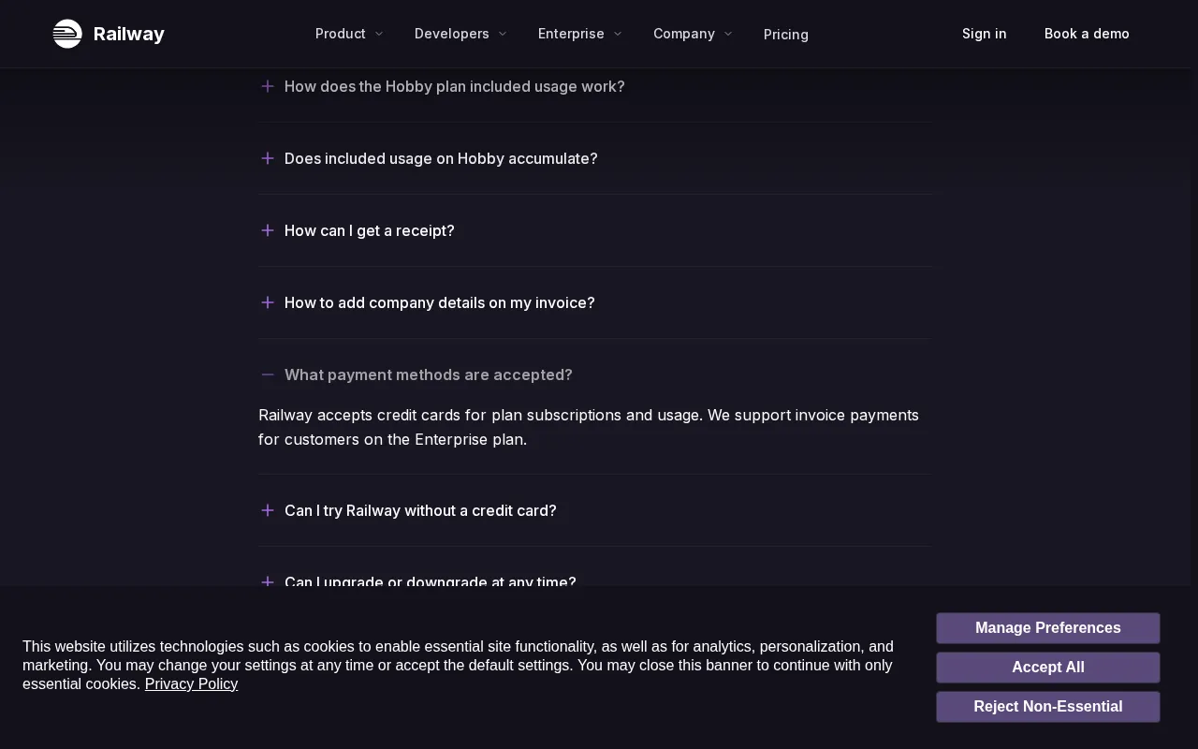Click the Product chevron arrow
Viewport: 1198px width, 749px height.
coord(379,34)
